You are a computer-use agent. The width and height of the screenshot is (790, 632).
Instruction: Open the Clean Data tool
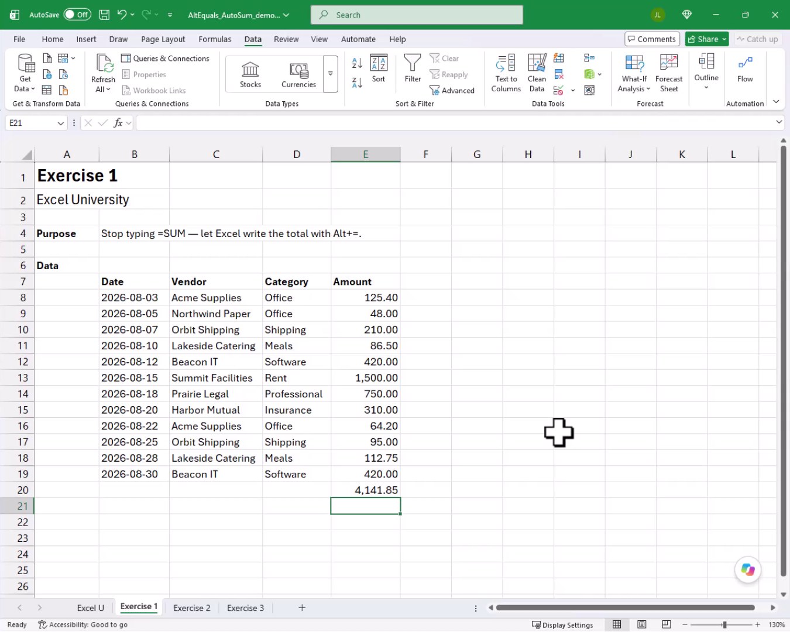(537, 73)
